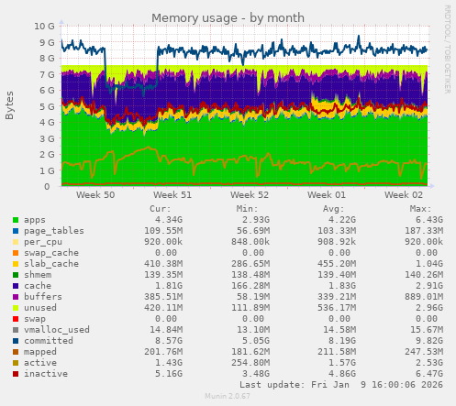The image size is (456, 406).
Task: Click the 'mapped' legend label
Action: (x=40, y=352)
